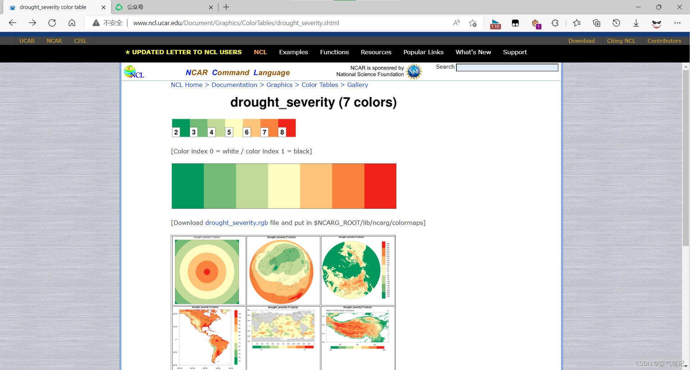690x370 pixels.
Task: Open the What's New menu
Action: coord(473,52)
